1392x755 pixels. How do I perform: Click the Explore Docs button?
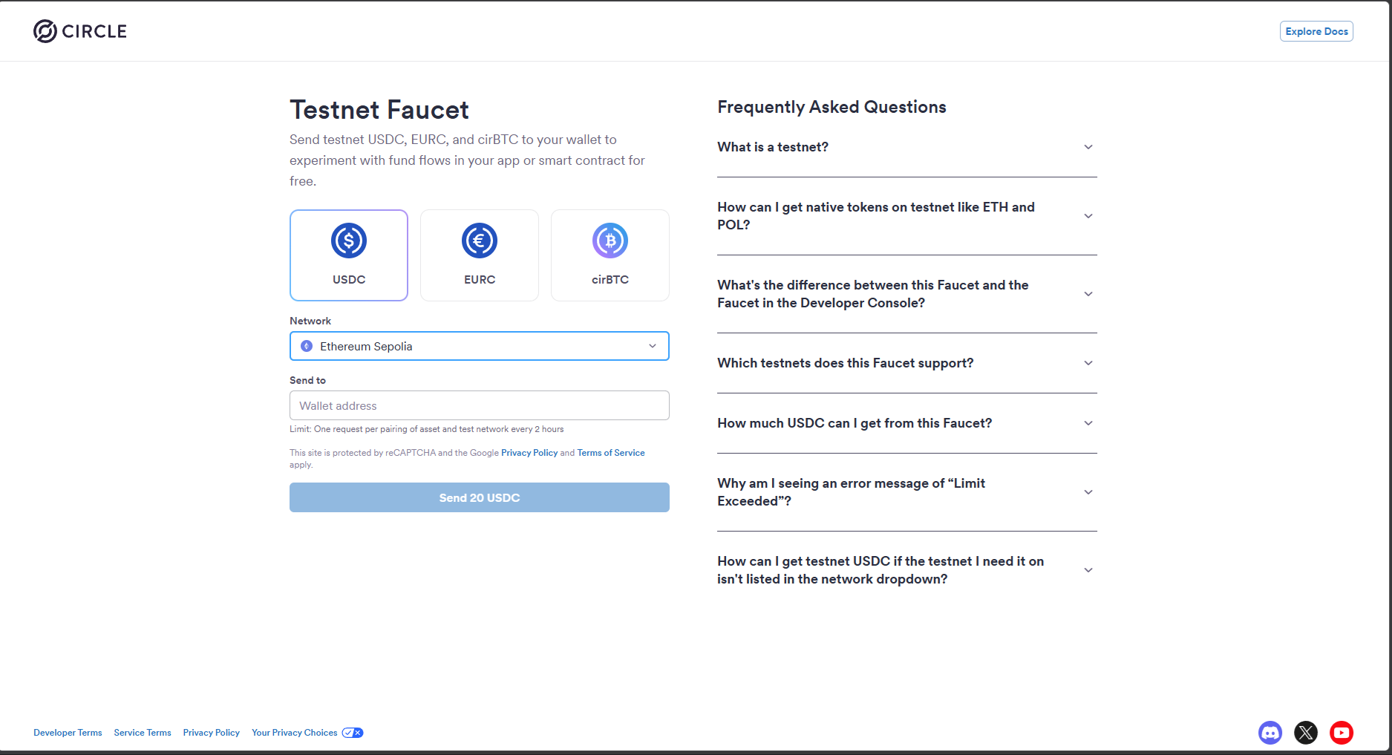pyautogui.click(x=1316, y=31)
